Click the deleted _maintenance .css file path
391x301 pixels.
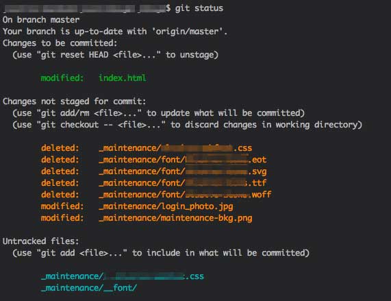[x=175, y=148]
